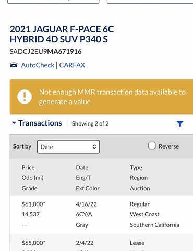Open the Sort by Date dropdown
Image resolution: width=193 pixels, height=251 pixels.
tap(68, 147)
